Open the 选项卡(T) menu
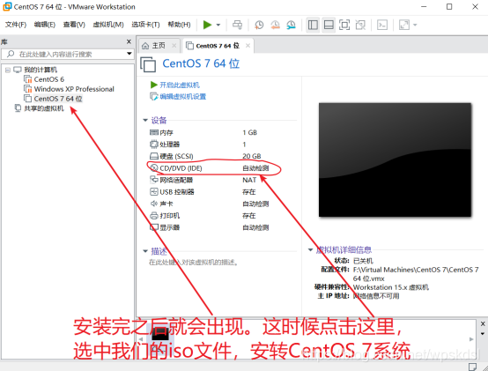 click(145, 25)
